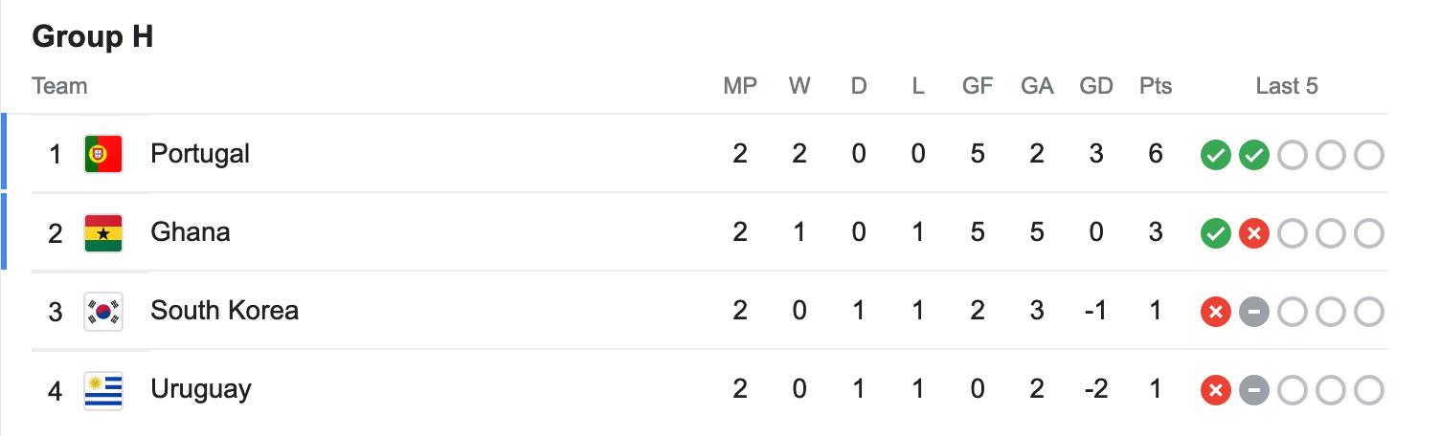1440x436 pixels.
Task: Click the Ghana flag icon
Action: [103, 232]
